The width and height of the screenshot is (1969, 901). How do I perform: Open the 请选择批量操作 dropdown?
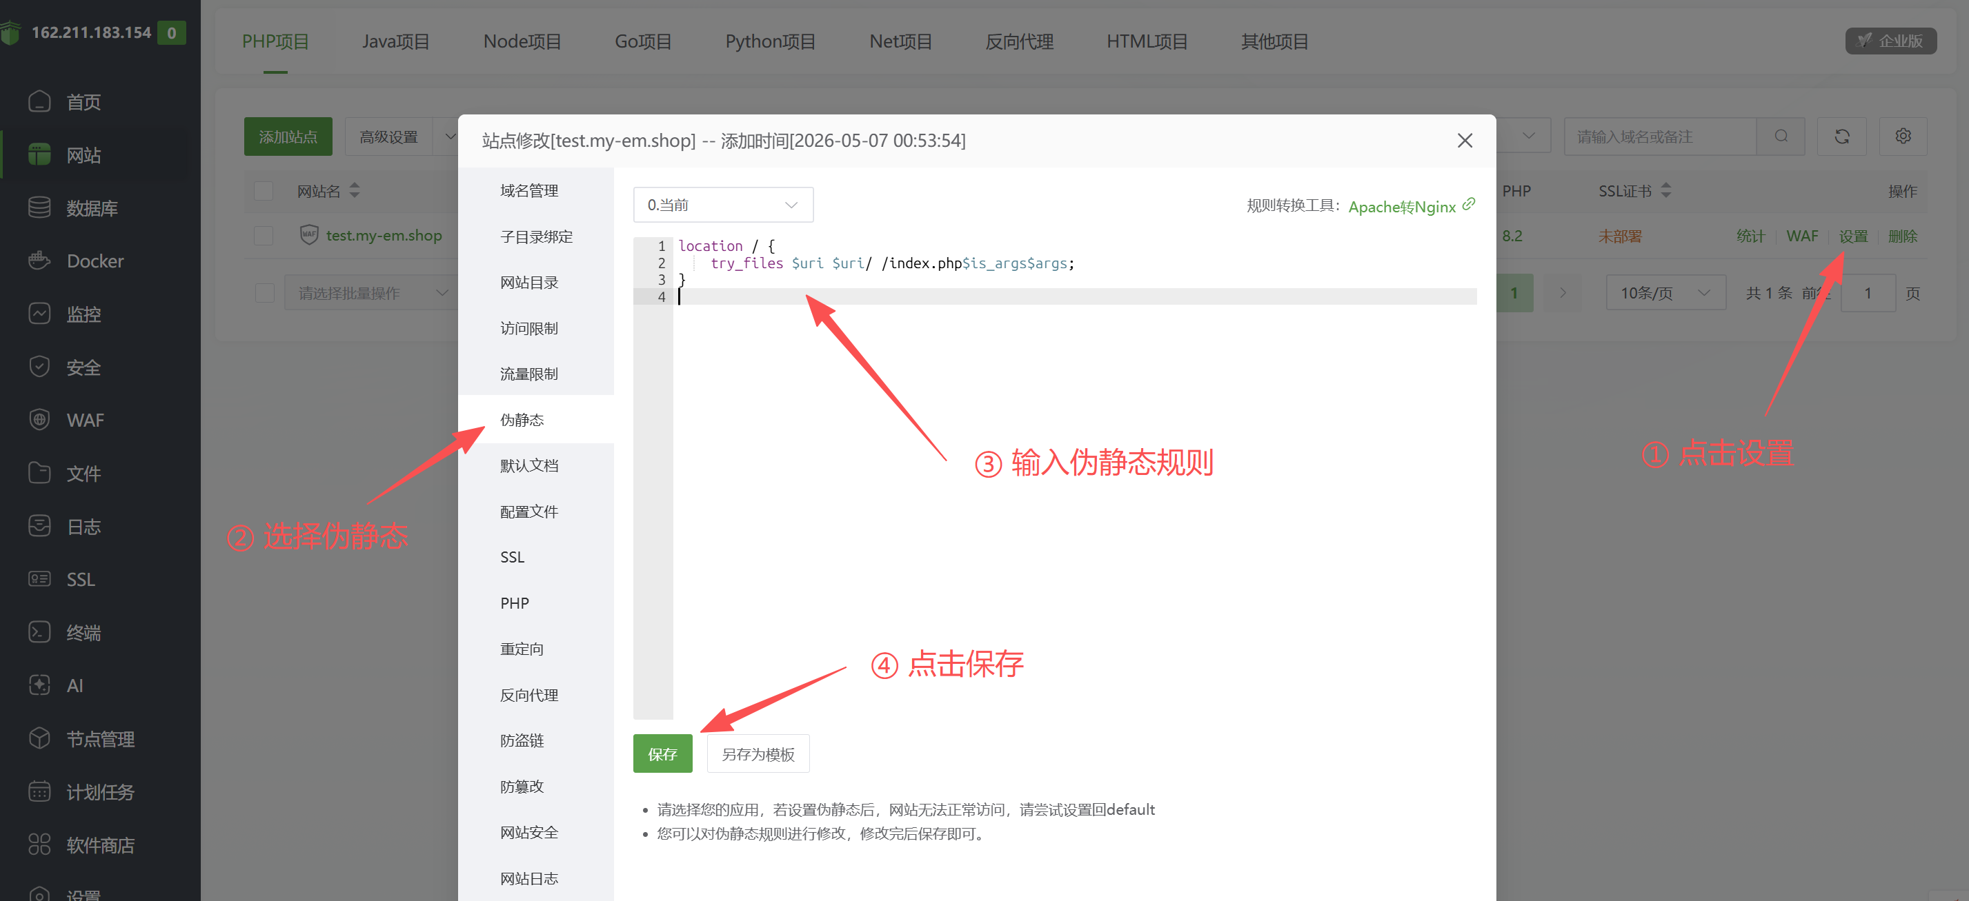[x=371, y=293]
